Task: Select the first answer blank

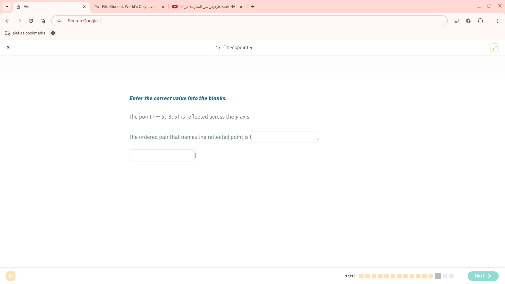Action: pos(284,137)
